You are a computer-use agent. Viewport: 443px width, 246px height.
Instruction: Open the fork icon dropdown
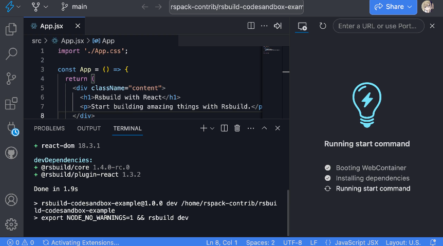(39, 7)
